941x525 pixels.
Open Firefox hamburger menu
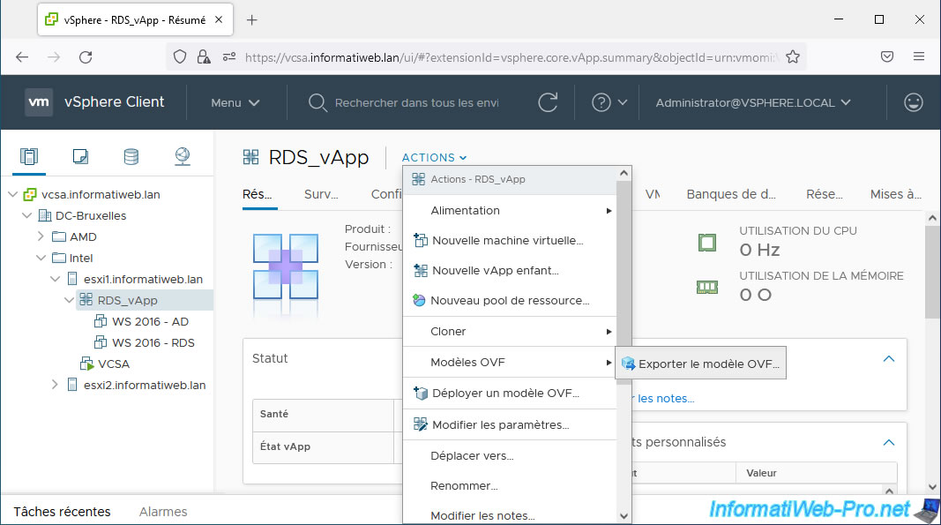click(919, 56)
